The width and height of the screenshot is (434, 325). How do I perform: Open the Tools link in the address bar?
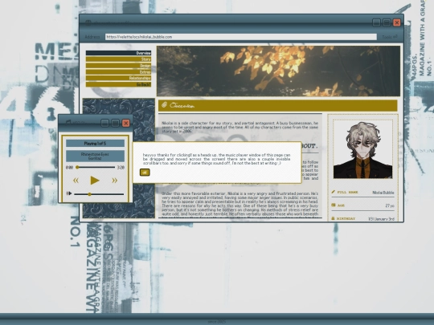click(390, 37)
